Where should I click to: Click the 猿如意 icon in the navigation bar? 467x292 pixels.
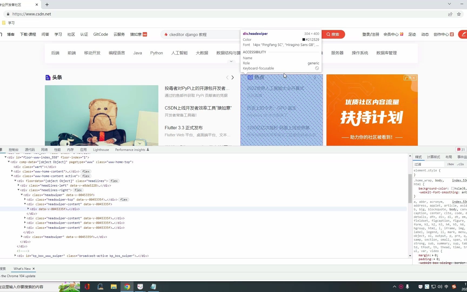[145, 34]
